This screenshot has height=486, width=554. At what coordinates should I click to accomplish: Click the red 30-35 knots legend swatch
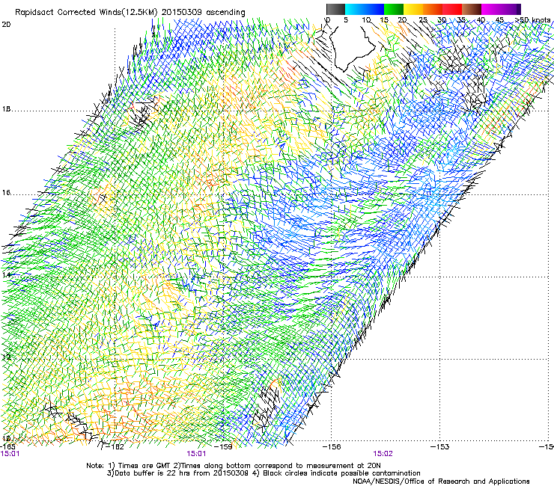click(452, 9)
